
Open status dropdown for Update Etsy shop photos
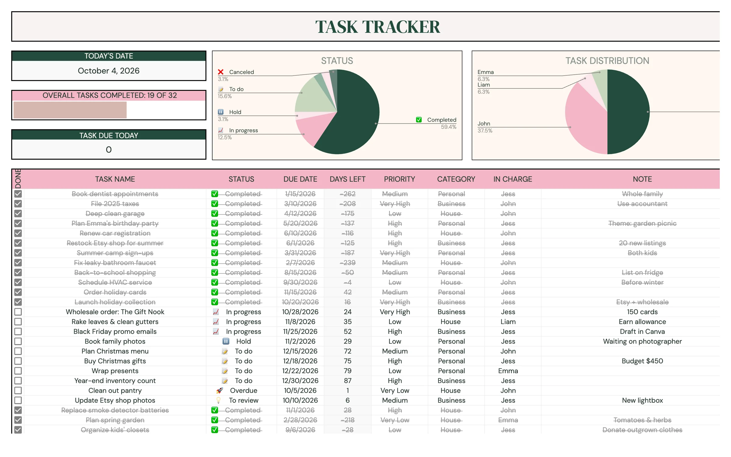pyautogui.click(x=241, y=400)
